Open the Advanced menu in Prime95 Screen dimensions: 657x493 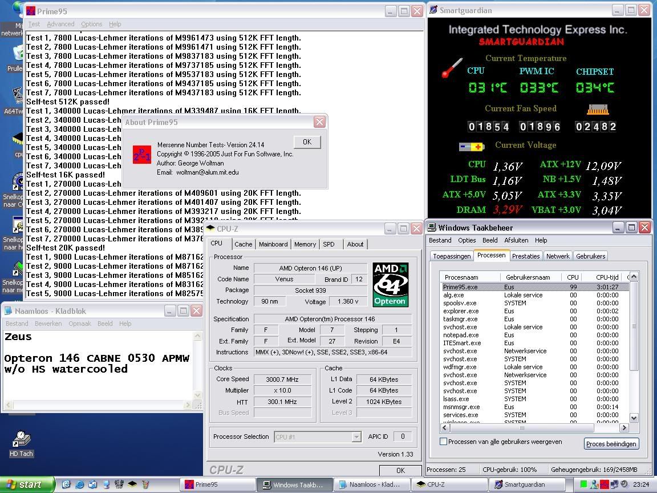point(61,25)
